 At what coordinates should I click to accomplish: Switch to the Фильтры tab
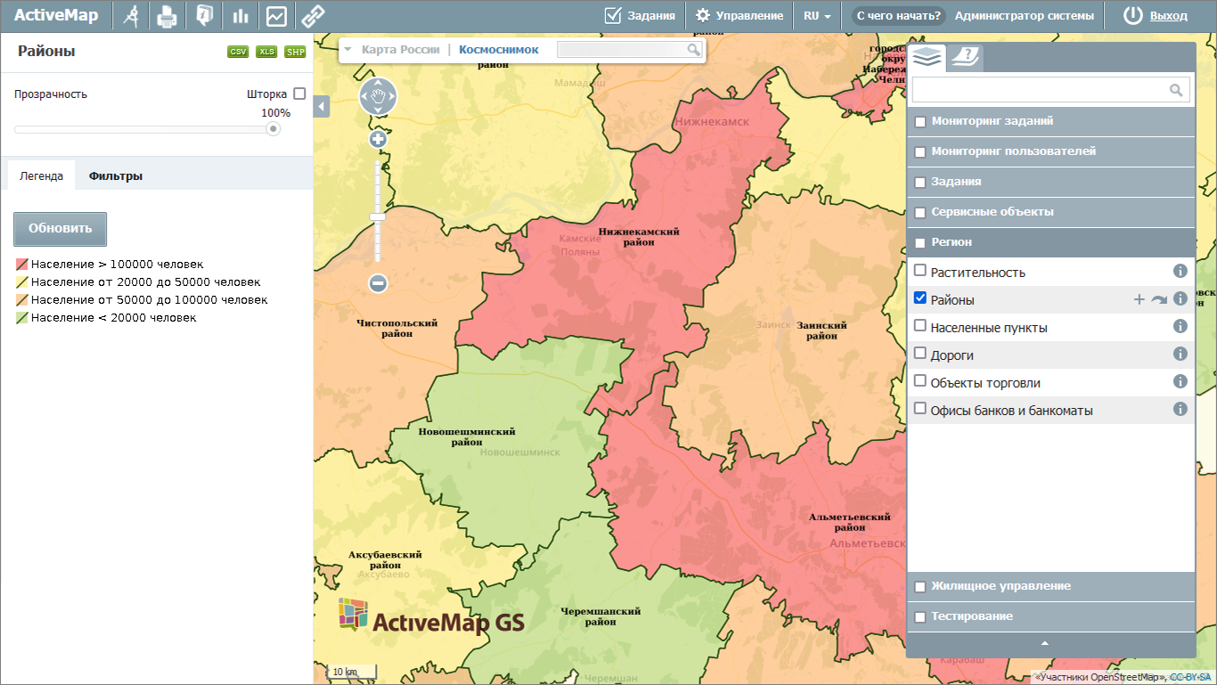[x=115, y=176]
